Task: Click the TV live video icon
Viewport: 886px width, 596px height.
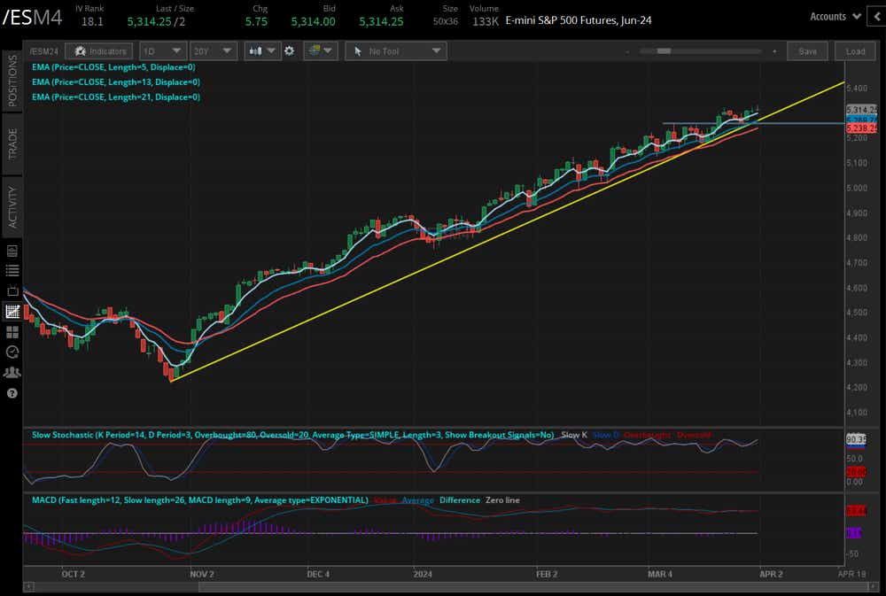Action: [x=12, y=291]
